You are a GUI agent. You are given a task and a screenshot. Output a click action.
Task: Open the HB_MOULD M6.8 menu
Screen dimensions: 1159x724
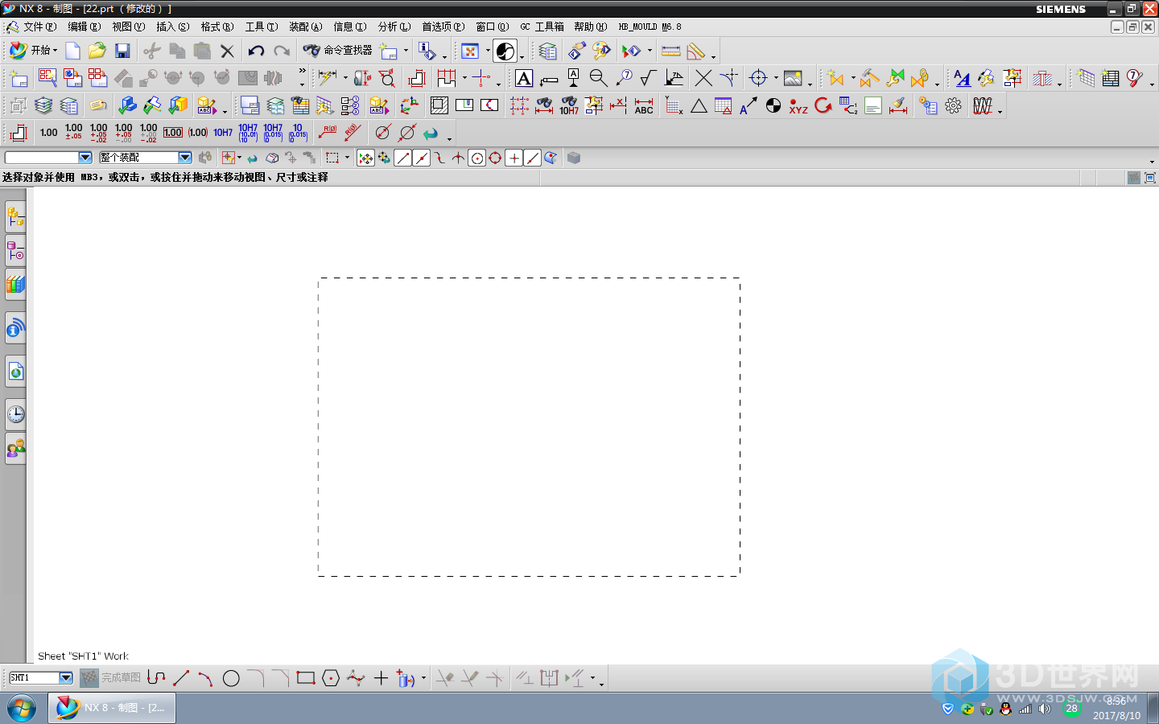coord(650,27)
